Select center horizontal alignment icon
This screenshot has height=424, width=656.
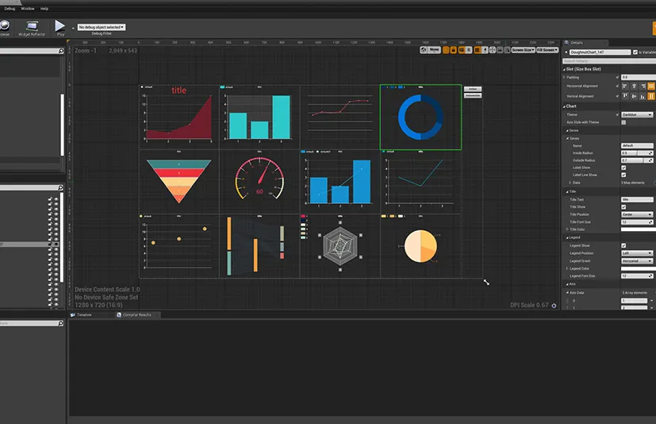634,86
